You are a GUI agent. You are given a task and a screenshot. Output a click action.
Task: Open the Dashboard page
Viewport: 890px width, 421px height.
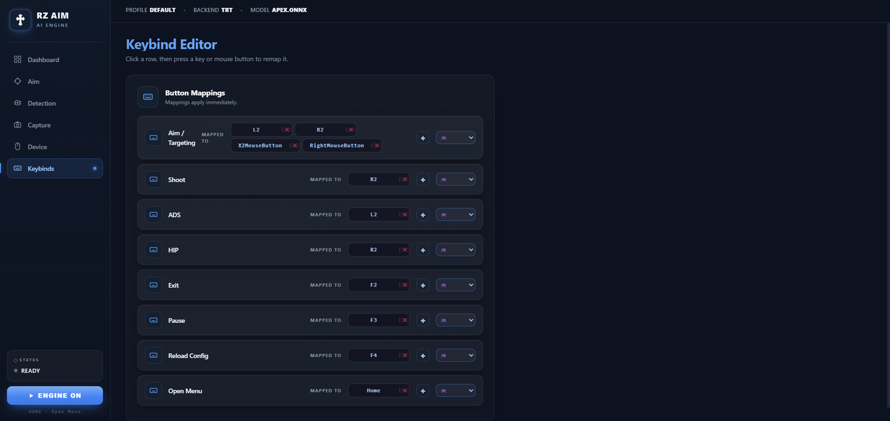click(55, 60)
